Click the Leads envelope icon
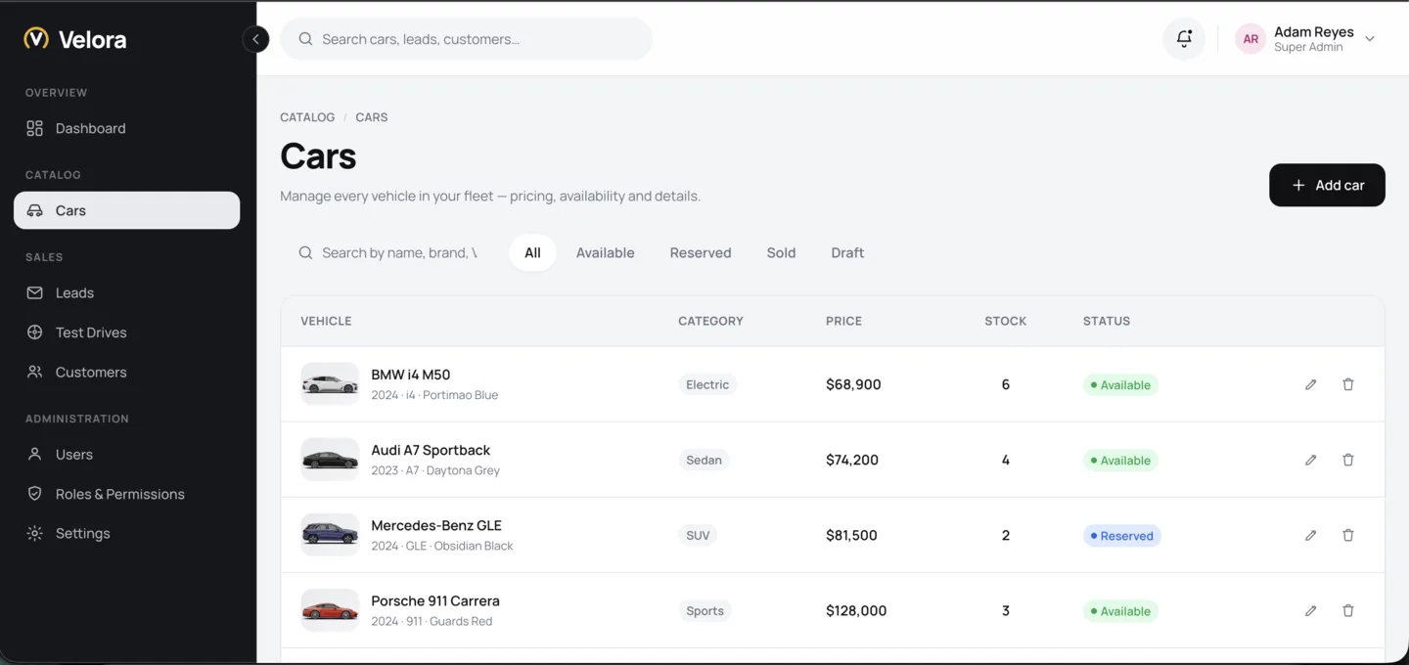The image size is (1409, 665). tap(34, 292)
